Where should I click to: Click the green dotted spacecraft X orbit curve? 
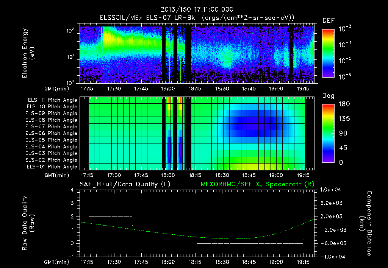pyautogui.click(x=197, y=237)
